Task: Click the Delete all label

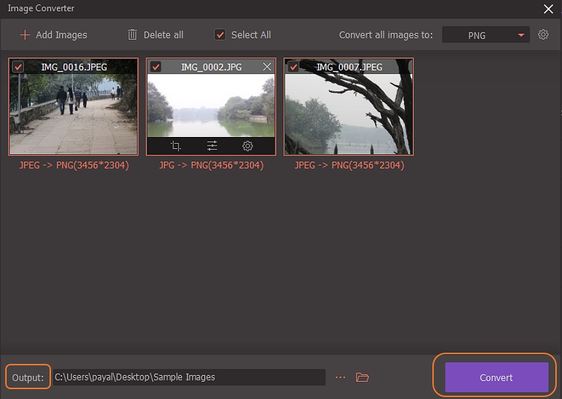Action: pyautogui.click(x=163, y=35)
